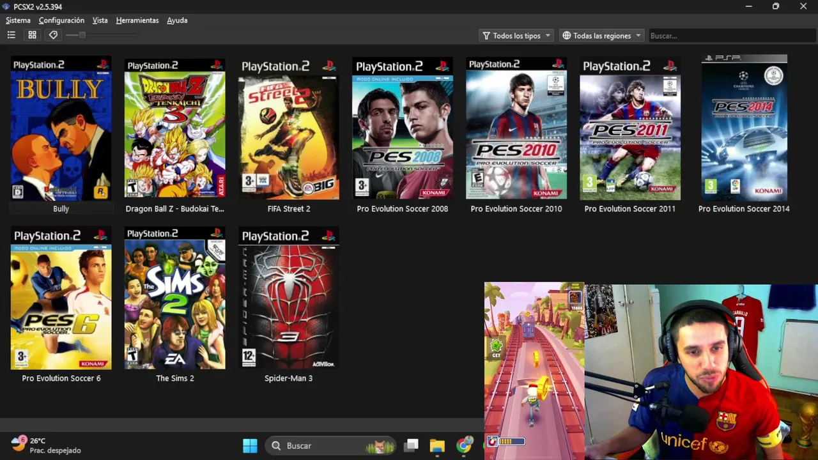Screen dimensions: 818x460
Task: Select the PES 2011 cover
Action: tap(629, 128)
